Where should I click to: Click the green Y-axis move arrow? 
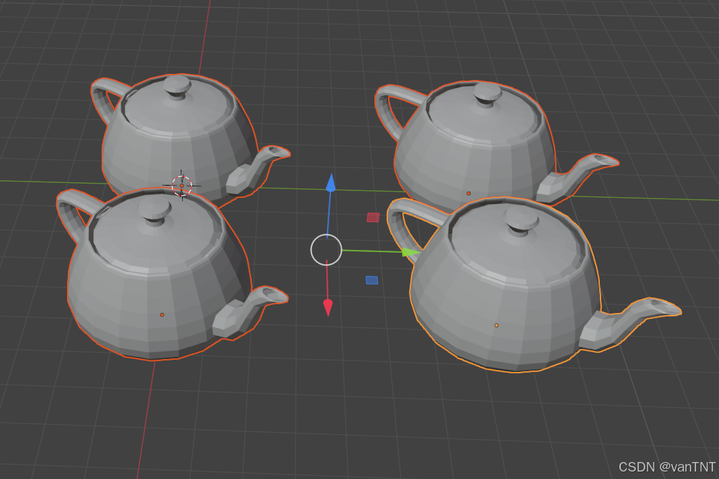click(411, 252)
